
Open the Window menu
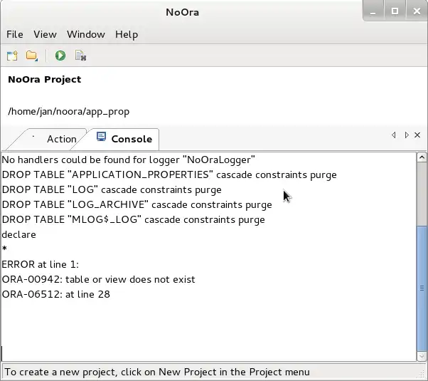click(85, 34)
